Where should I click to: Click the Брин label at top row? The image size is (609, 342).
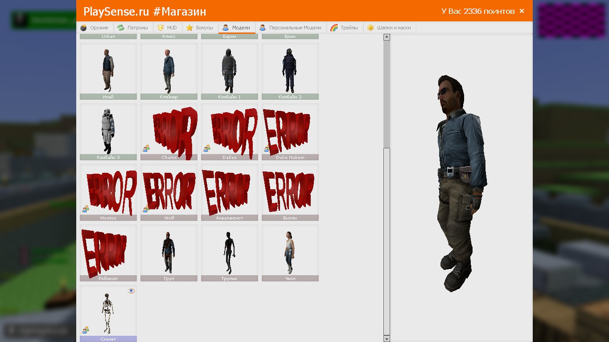coord(290,37)
